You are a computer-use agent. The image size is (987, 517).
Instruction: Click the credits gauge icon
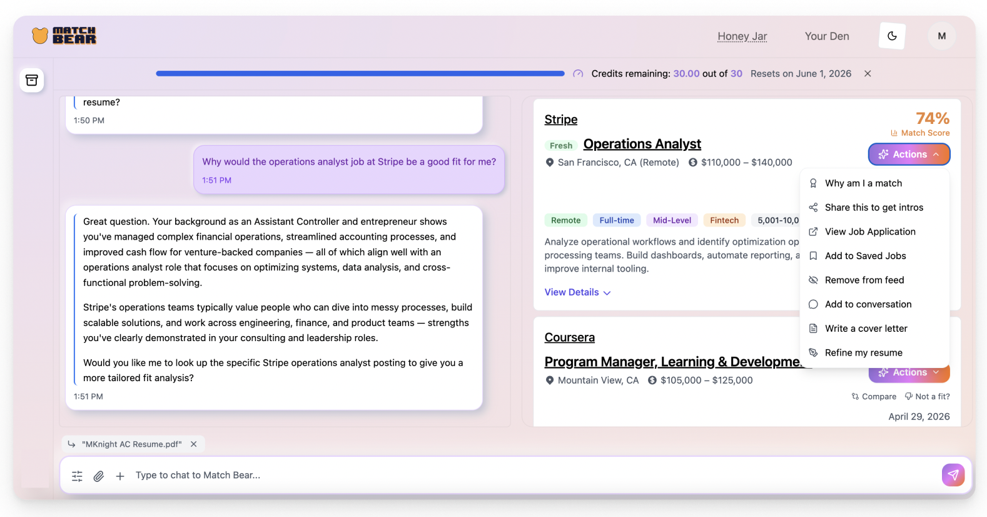pyautogui.click(x=578, y=74)
